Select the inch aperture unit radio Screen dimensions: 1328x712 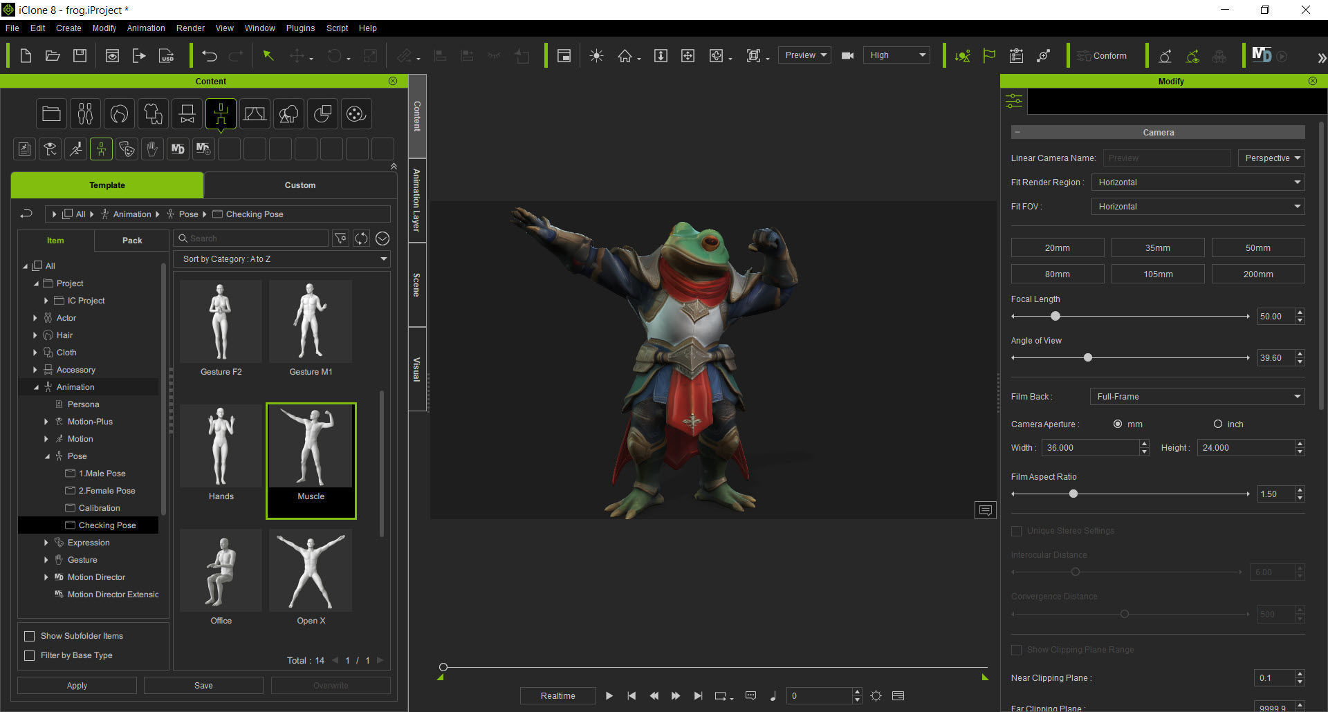(x=1218, y=424)
